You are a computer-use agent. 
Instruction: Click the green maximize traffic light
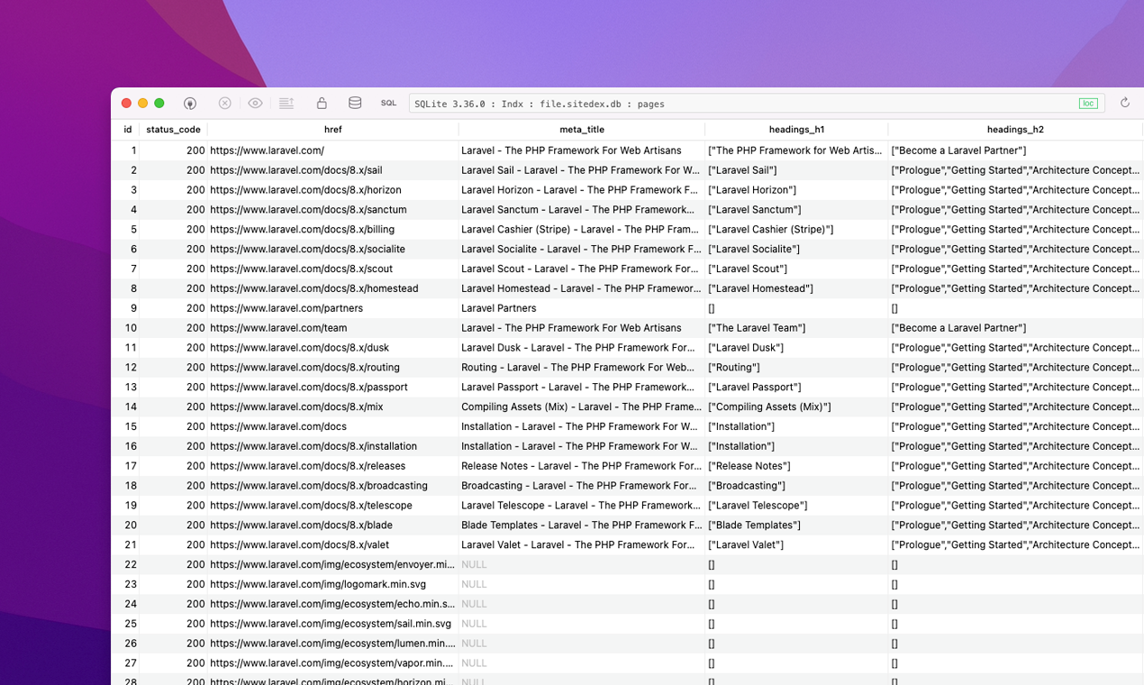159,103
